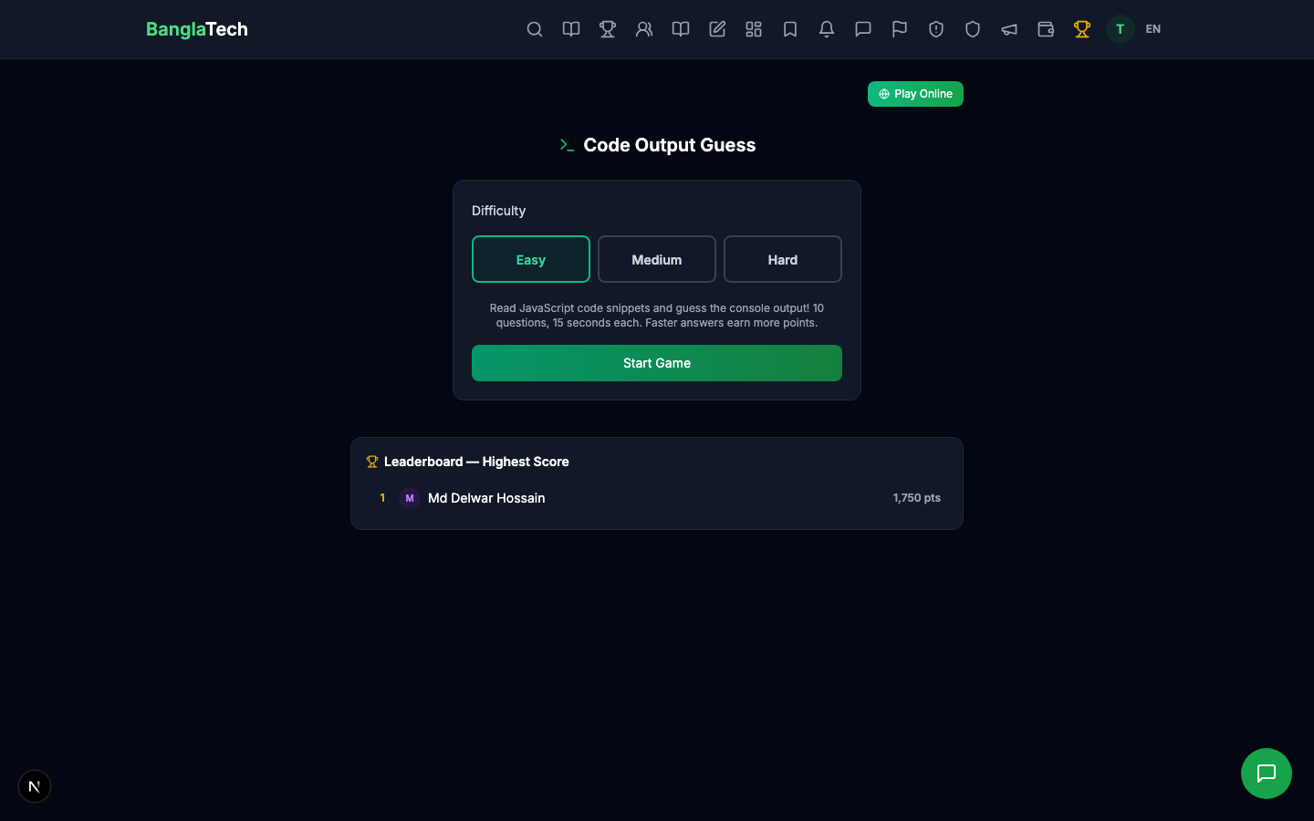Image resolution: width=1314 pixels, height=821 pixels.
Task: Select the Easy difficulty option
Action: point(531,259)
